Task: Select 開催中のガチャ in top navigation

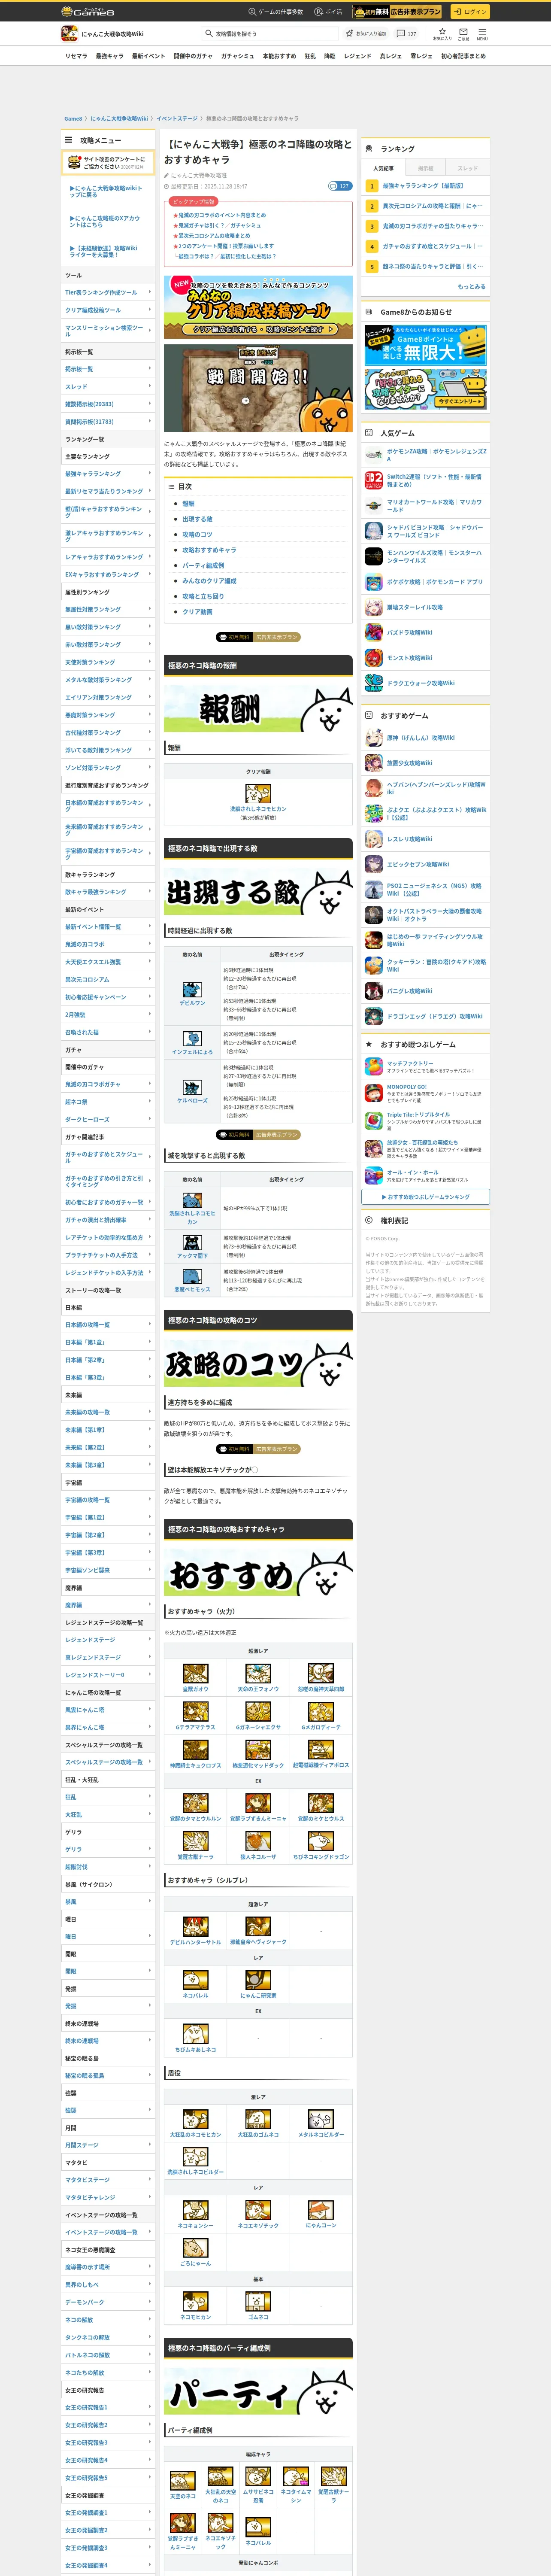Action: [x=193, y=56]
